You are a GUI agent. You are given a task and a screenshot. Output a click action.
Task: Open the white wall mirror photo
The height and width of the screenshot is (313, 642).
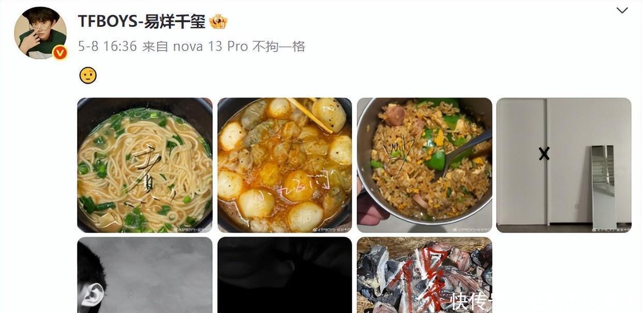tap(564, 165)
